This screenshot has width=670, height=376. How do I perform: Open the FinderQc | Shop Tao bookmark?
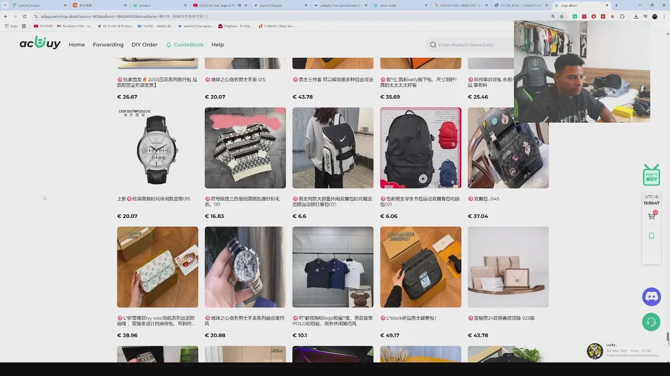[276, 26]
